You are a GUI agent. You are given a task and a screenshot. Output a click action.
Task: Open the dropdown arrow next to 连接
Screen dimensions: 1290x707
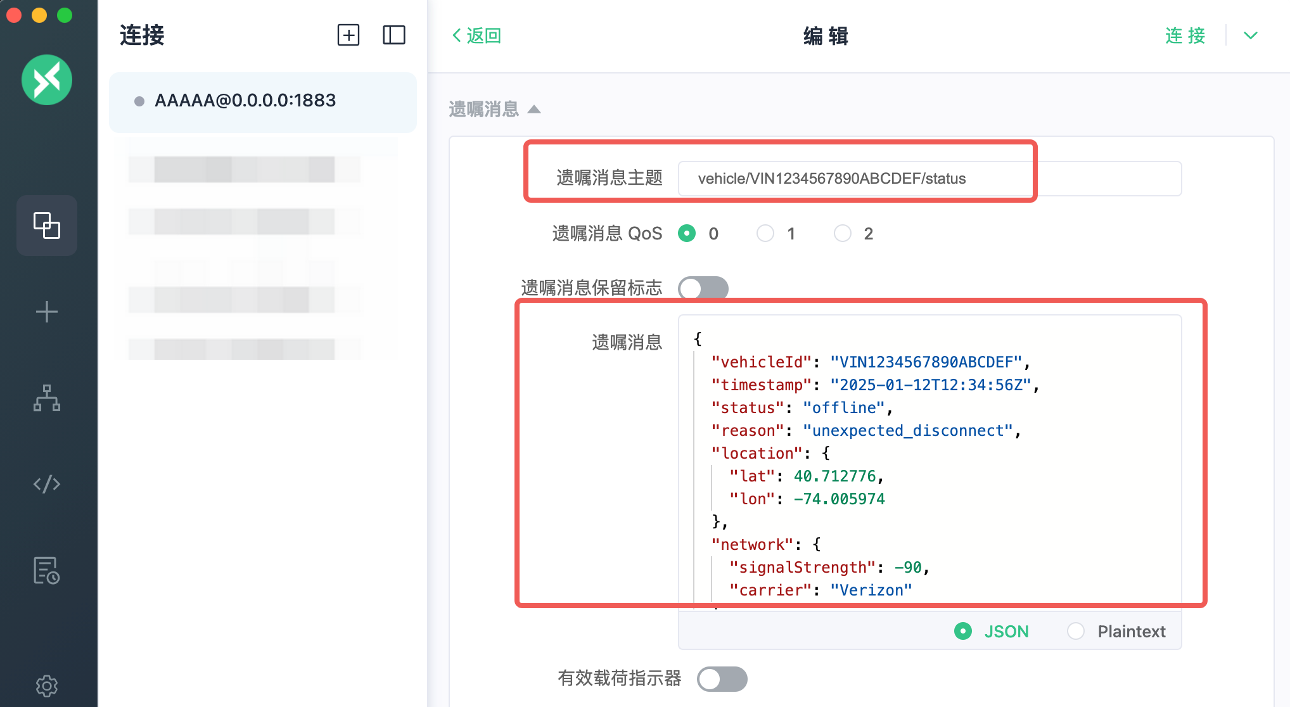tap(1250, 35)
